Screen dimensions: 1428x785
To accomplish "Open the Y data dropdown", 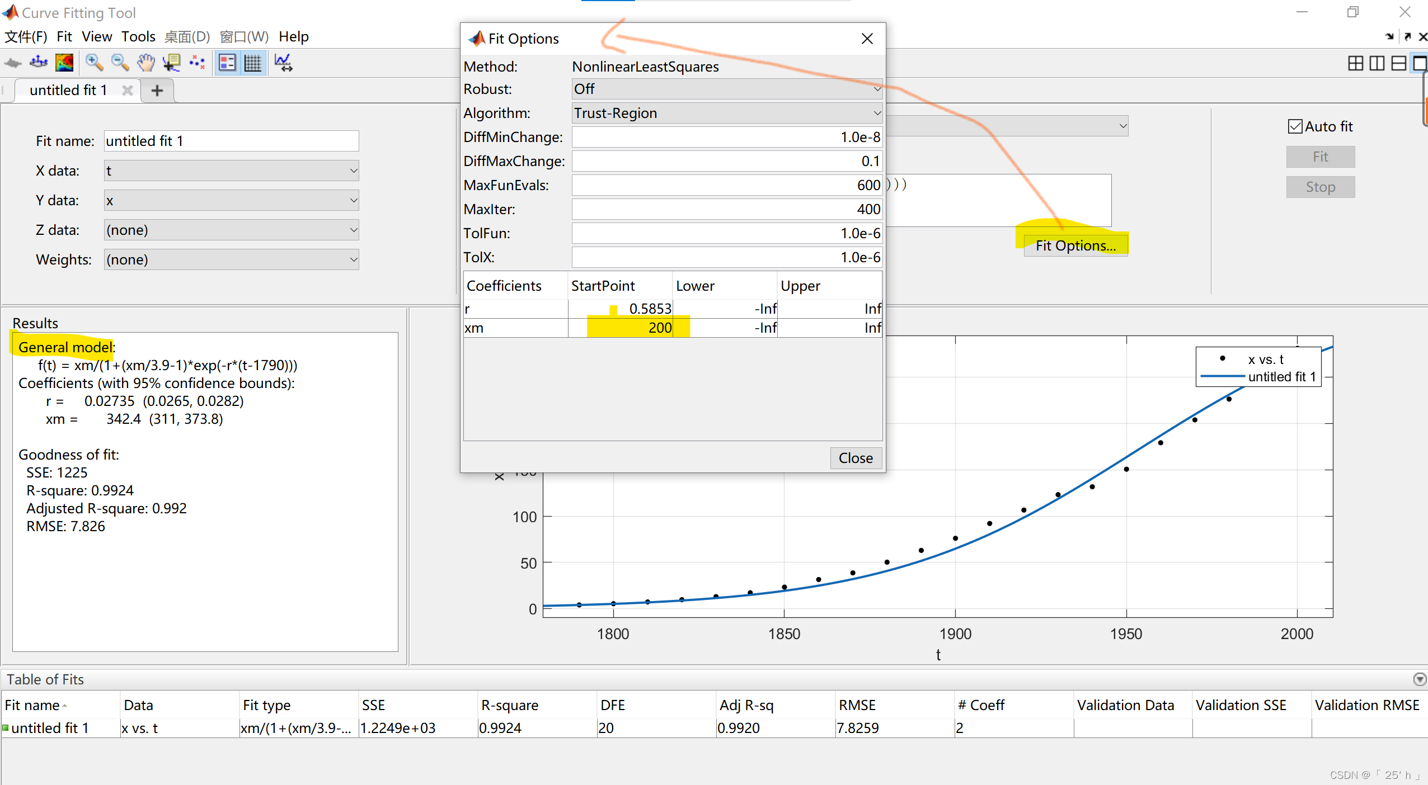I will [x=231, y=200].
